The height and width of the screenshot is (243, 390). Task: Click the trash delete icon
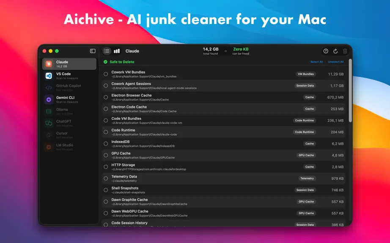pyautogui.click(x=345, y=51)
